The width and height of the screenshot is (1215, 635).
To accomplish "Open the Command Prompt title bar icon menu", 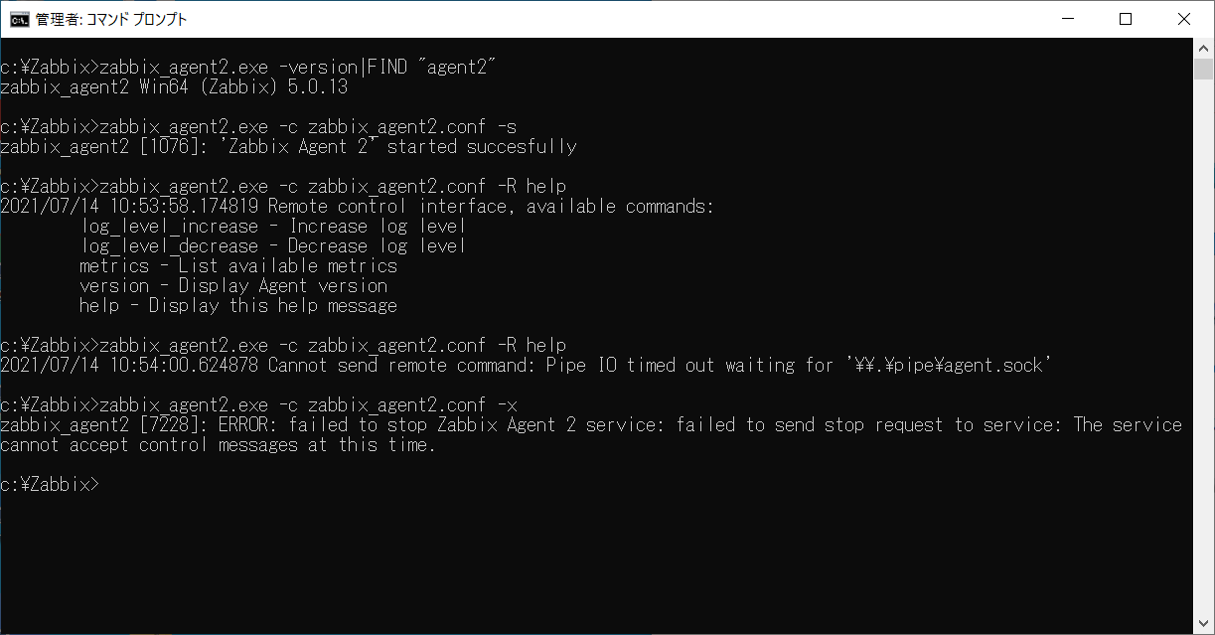I will coord(18,19).
